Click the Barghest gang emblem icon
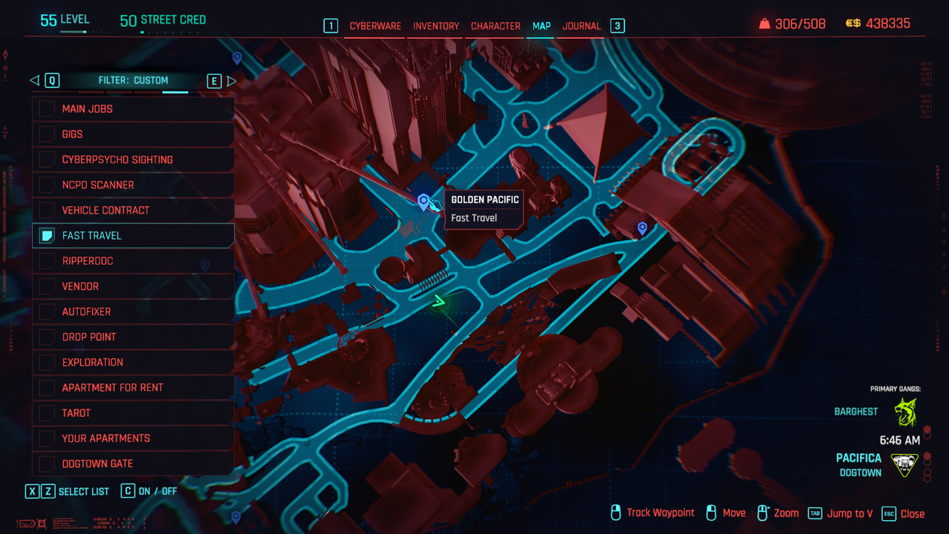This screenshot has height=534, width=949. coord(905,412)
